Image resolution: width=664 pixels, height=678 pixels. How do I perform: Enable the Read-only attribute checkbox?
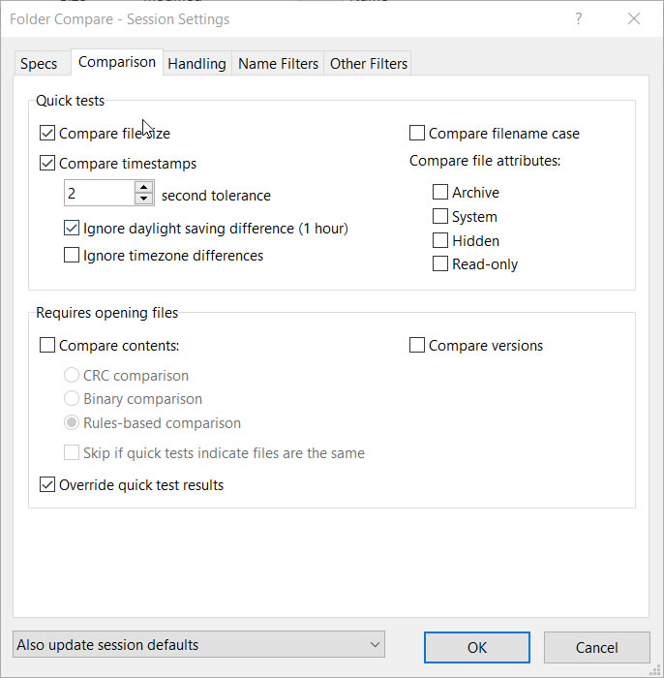click(x=440, y=264)
